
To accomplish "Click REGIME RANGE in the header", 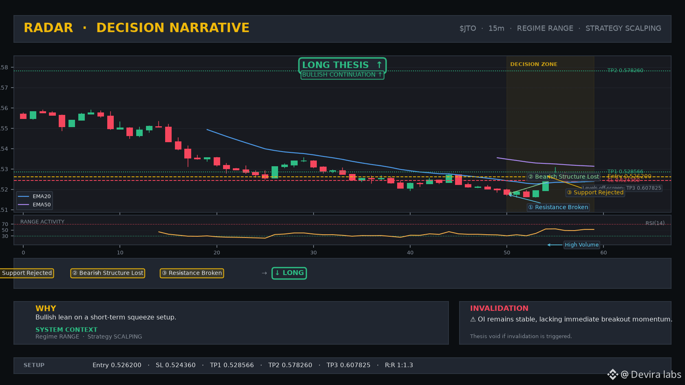I will [545, 29].
